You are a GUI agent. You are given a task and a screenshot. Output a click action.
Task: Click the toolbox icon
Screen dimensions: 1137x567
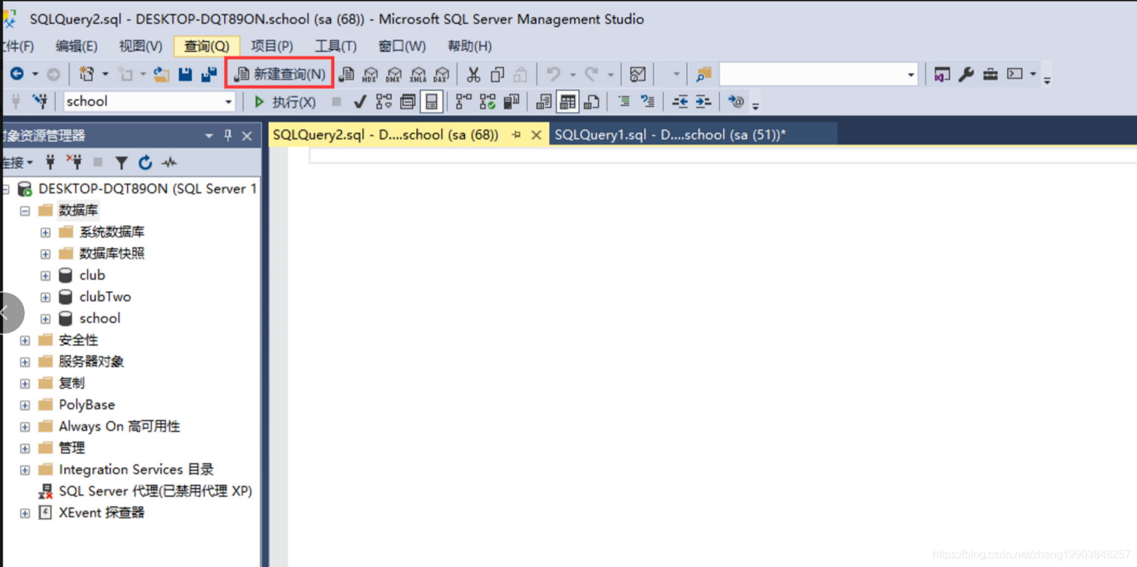coord(990,74)
